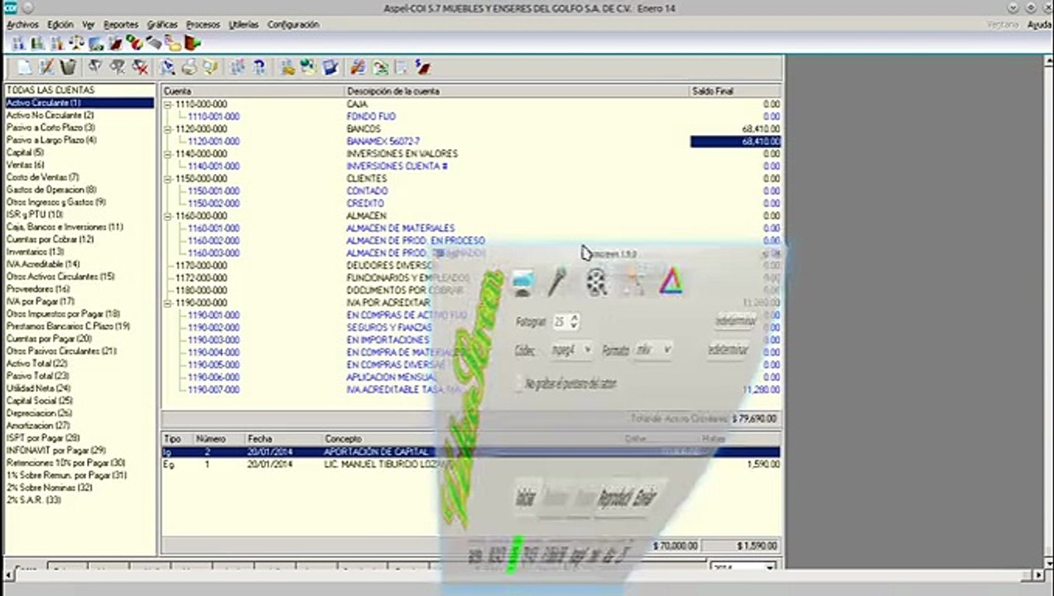Click the horizontal scrollbar right arrow at bottom
The height and width of the screenshot is (596, 1054).
point(1039,574)
